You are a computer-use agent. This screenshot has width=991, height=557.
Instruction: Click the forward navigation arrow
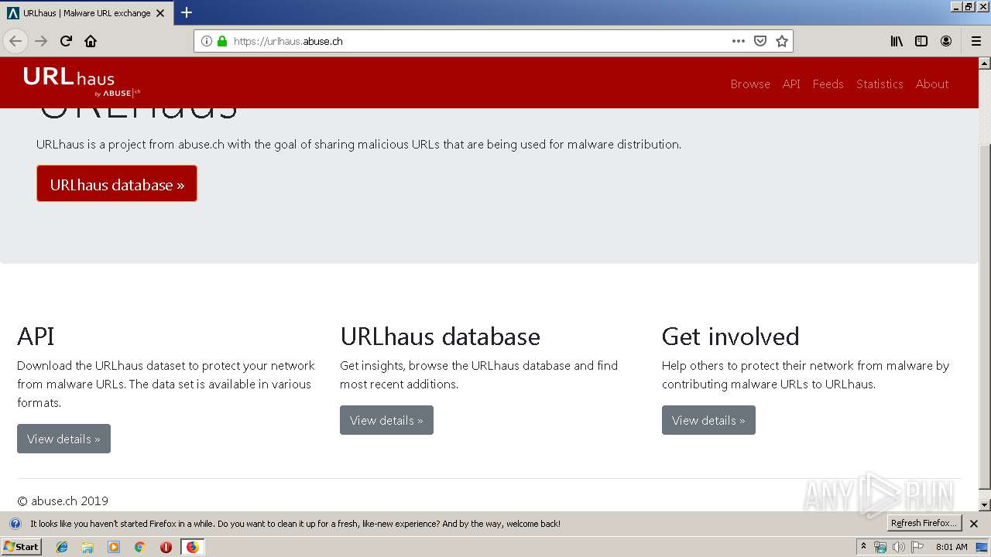click(41, 41)
